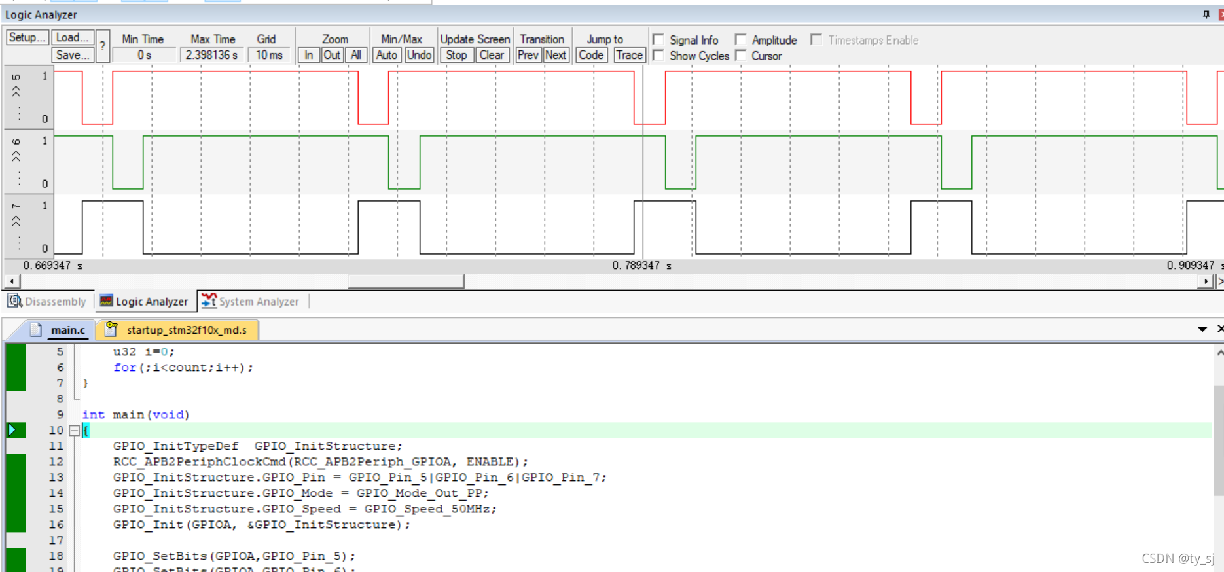Switch to the System Analyzer tab
The height and width of the screenshot is (572, 1224).
click(251, 301)
